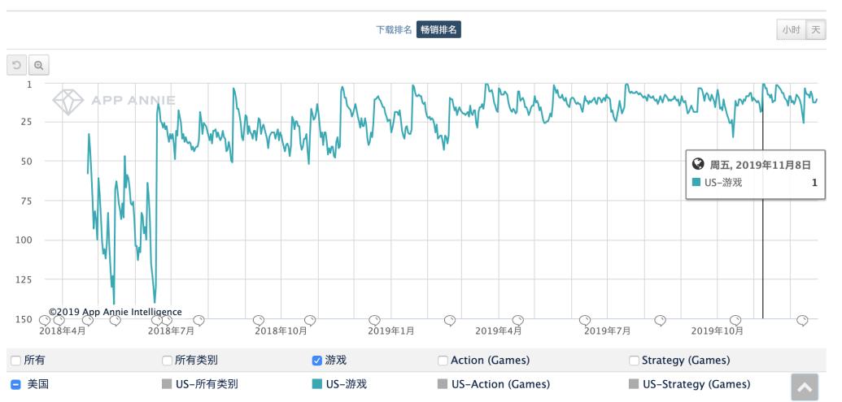Screen dimensions: 842x402
Task: Collapse the 美国 country row
Action: (15, 384)
